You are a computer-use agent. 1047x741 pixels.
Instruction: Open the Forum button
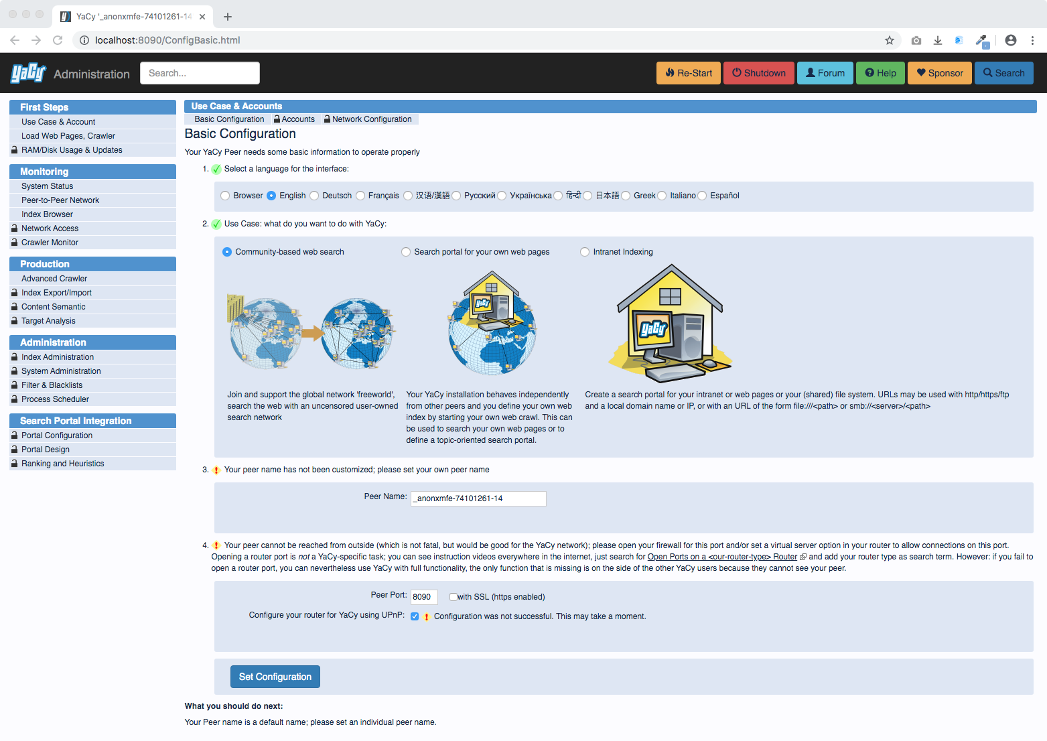pos(825,73)
